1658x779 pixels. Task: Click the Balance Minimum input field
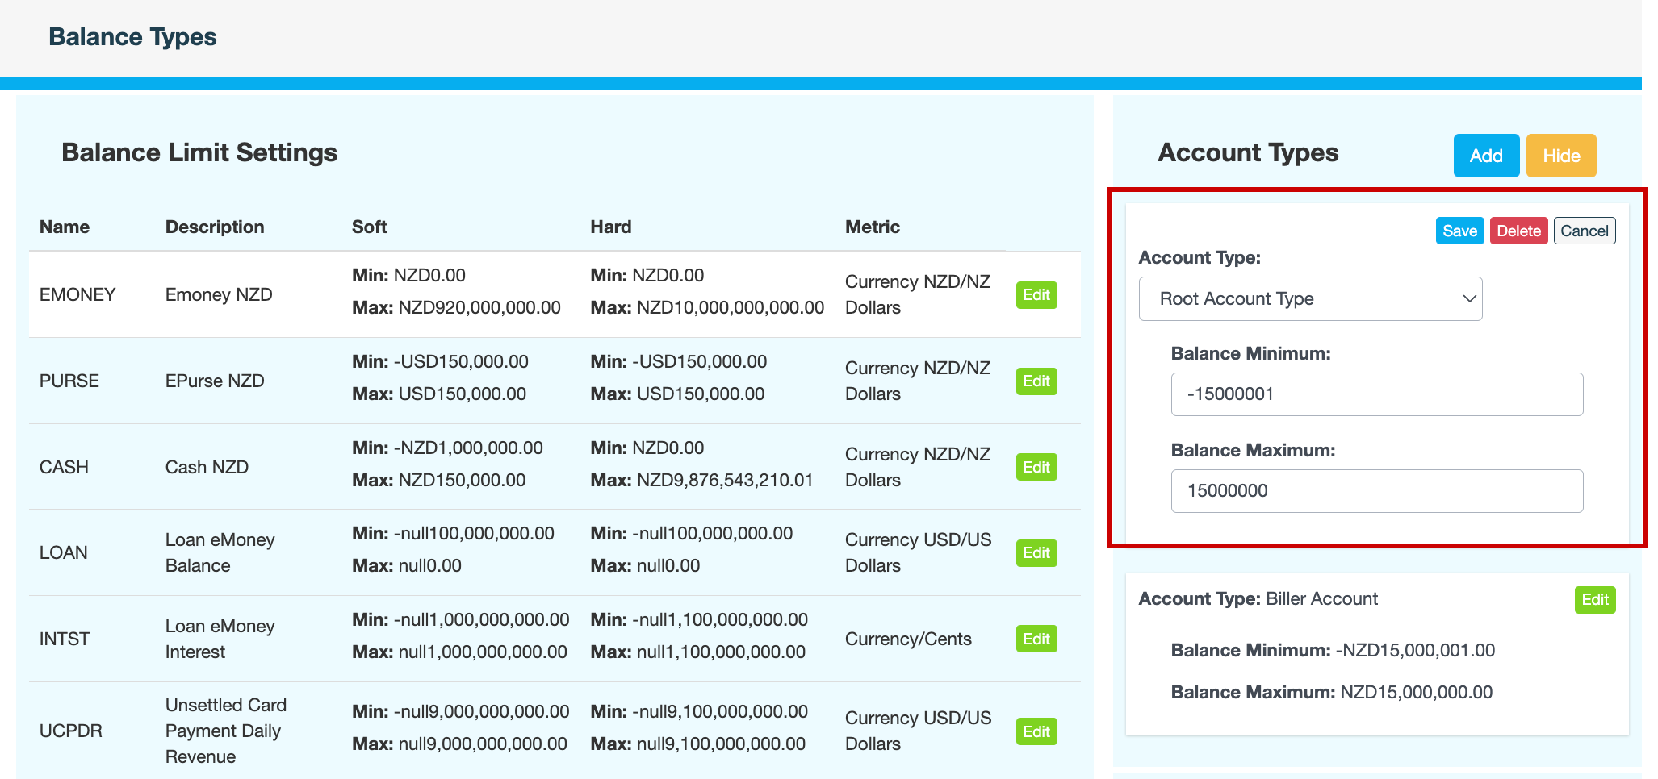pos(1376,394)
